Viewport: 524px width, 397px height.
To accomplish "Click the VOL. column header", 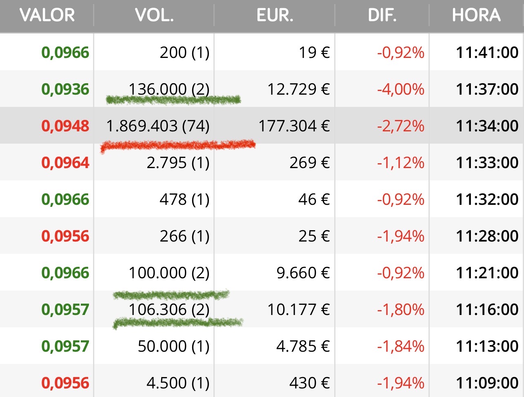I will tap(154, 16).
